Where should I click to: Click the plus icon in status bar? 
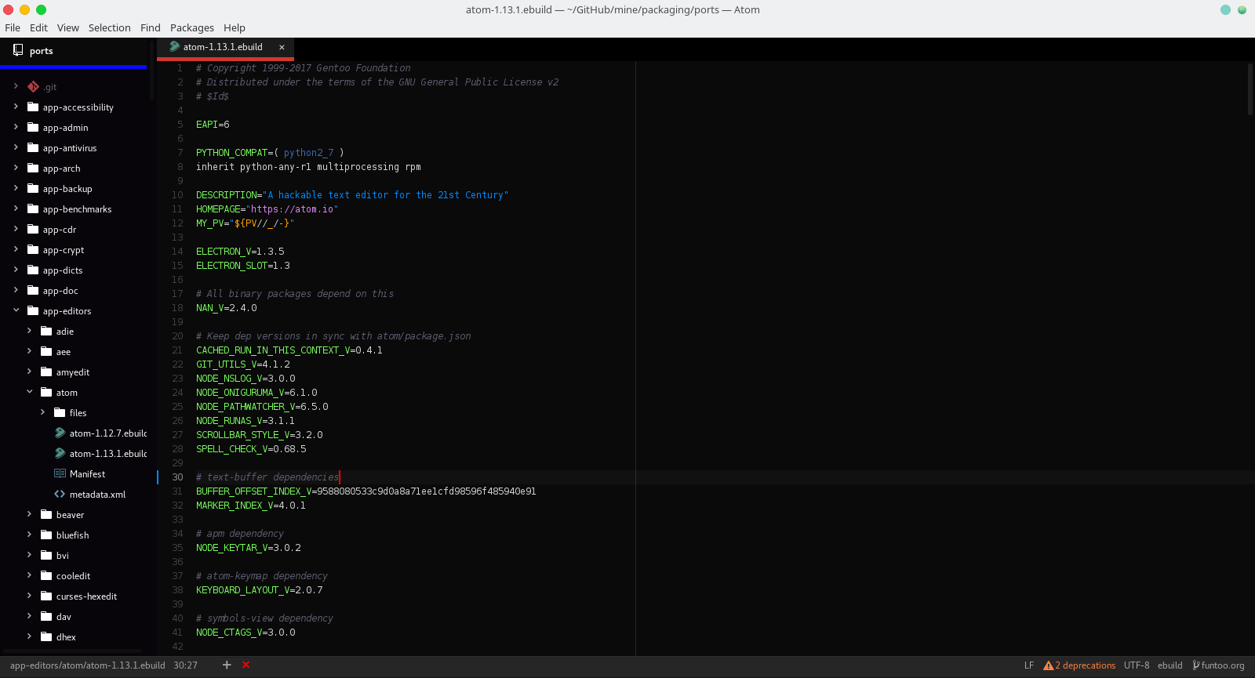tap(227, 665)
